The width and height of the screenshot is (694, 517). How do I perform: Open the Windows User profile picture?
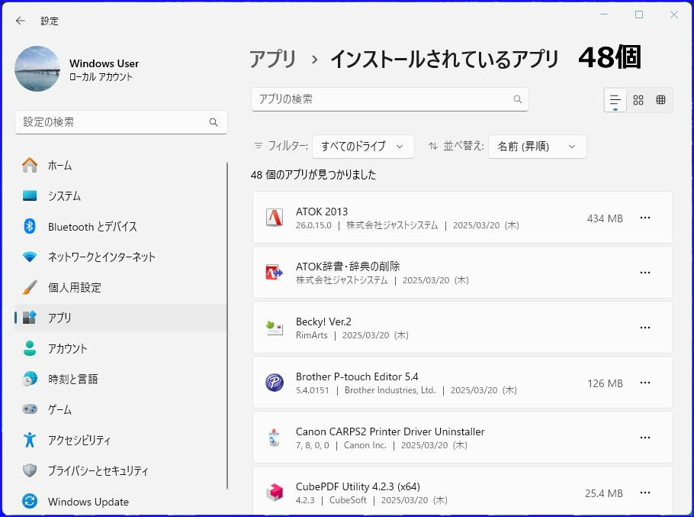(x=37, y=69)
